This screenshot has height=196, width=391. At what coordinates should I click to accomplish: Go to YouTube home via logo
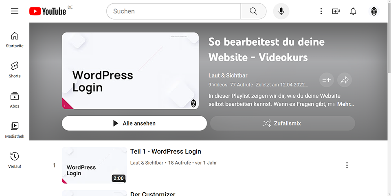click(x=48, y=11)
